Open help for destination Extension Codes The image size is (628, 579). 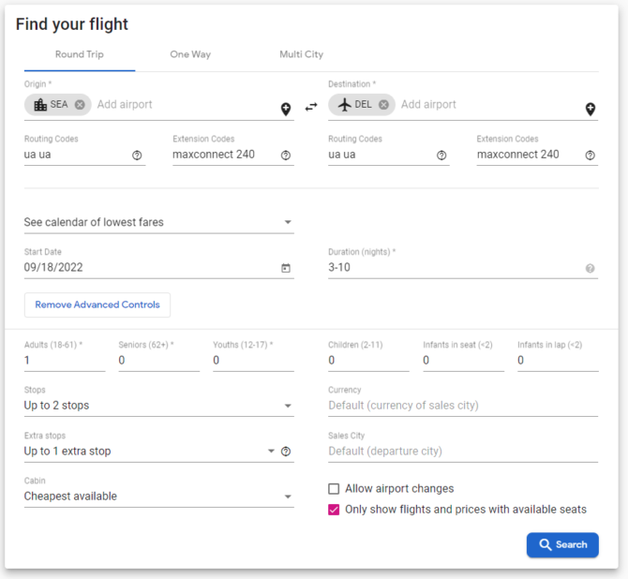pyautogui.click(x=590, y=156)
